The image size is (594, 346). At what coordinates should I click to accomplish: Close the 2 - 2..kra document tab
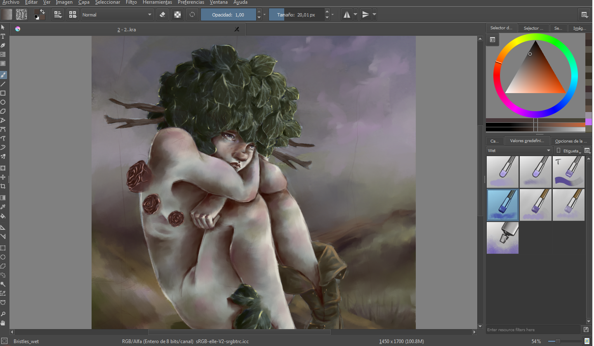[x=237, y=29]
